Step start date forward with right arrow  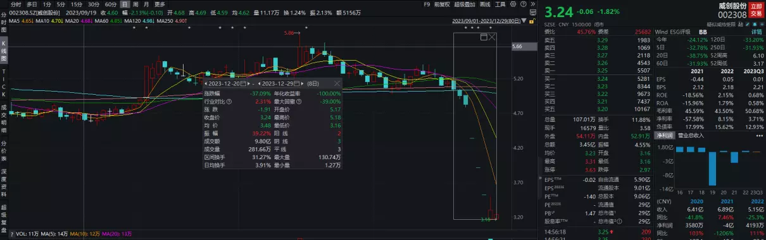249,83
